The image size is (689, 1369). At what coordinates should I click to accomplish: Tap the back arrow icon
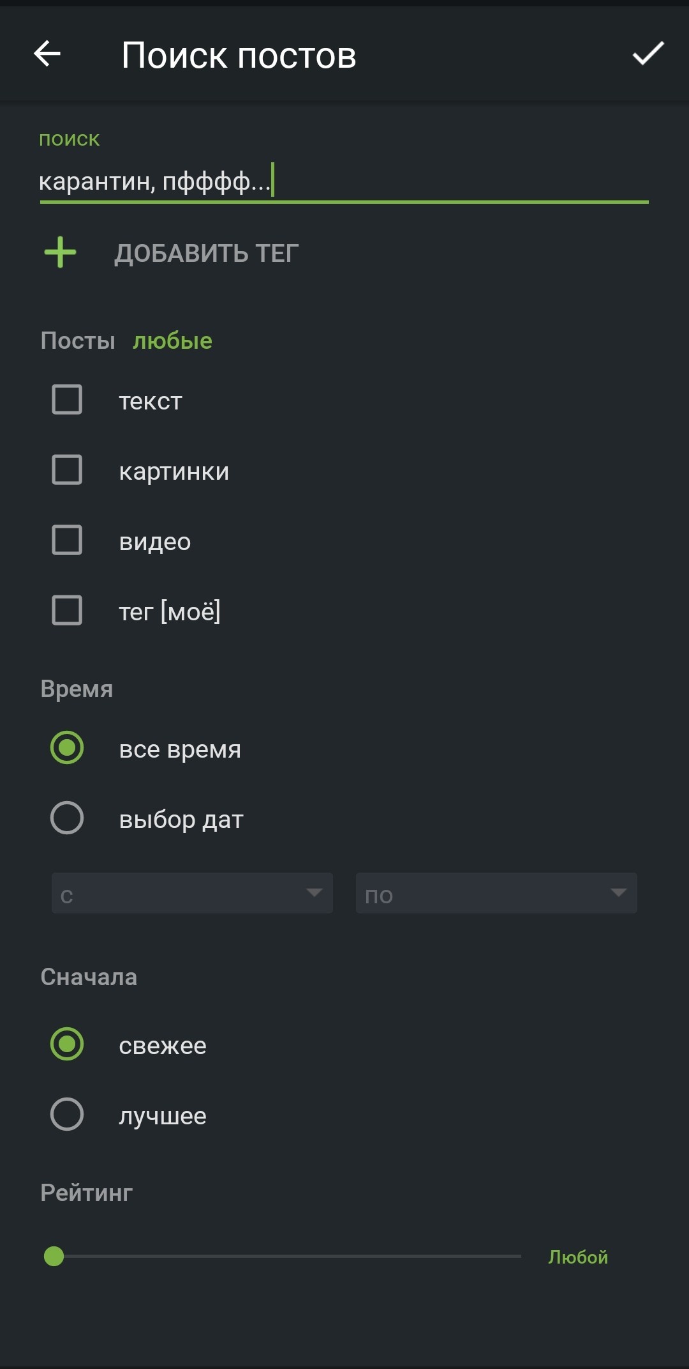click(47, 54)
